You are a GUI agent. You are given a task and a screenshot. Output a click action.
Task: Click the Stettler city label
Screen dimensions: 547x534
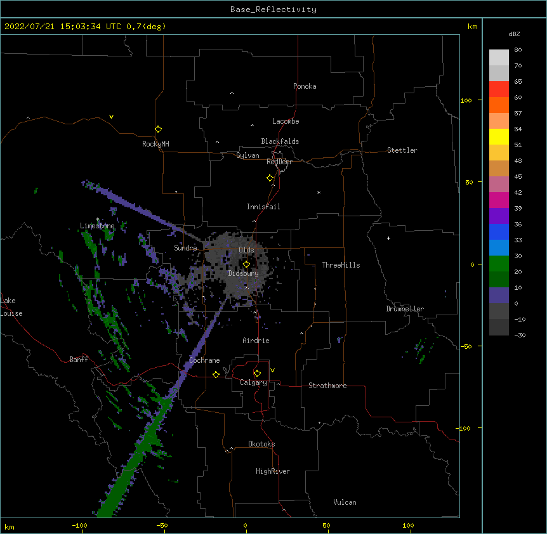402,150
